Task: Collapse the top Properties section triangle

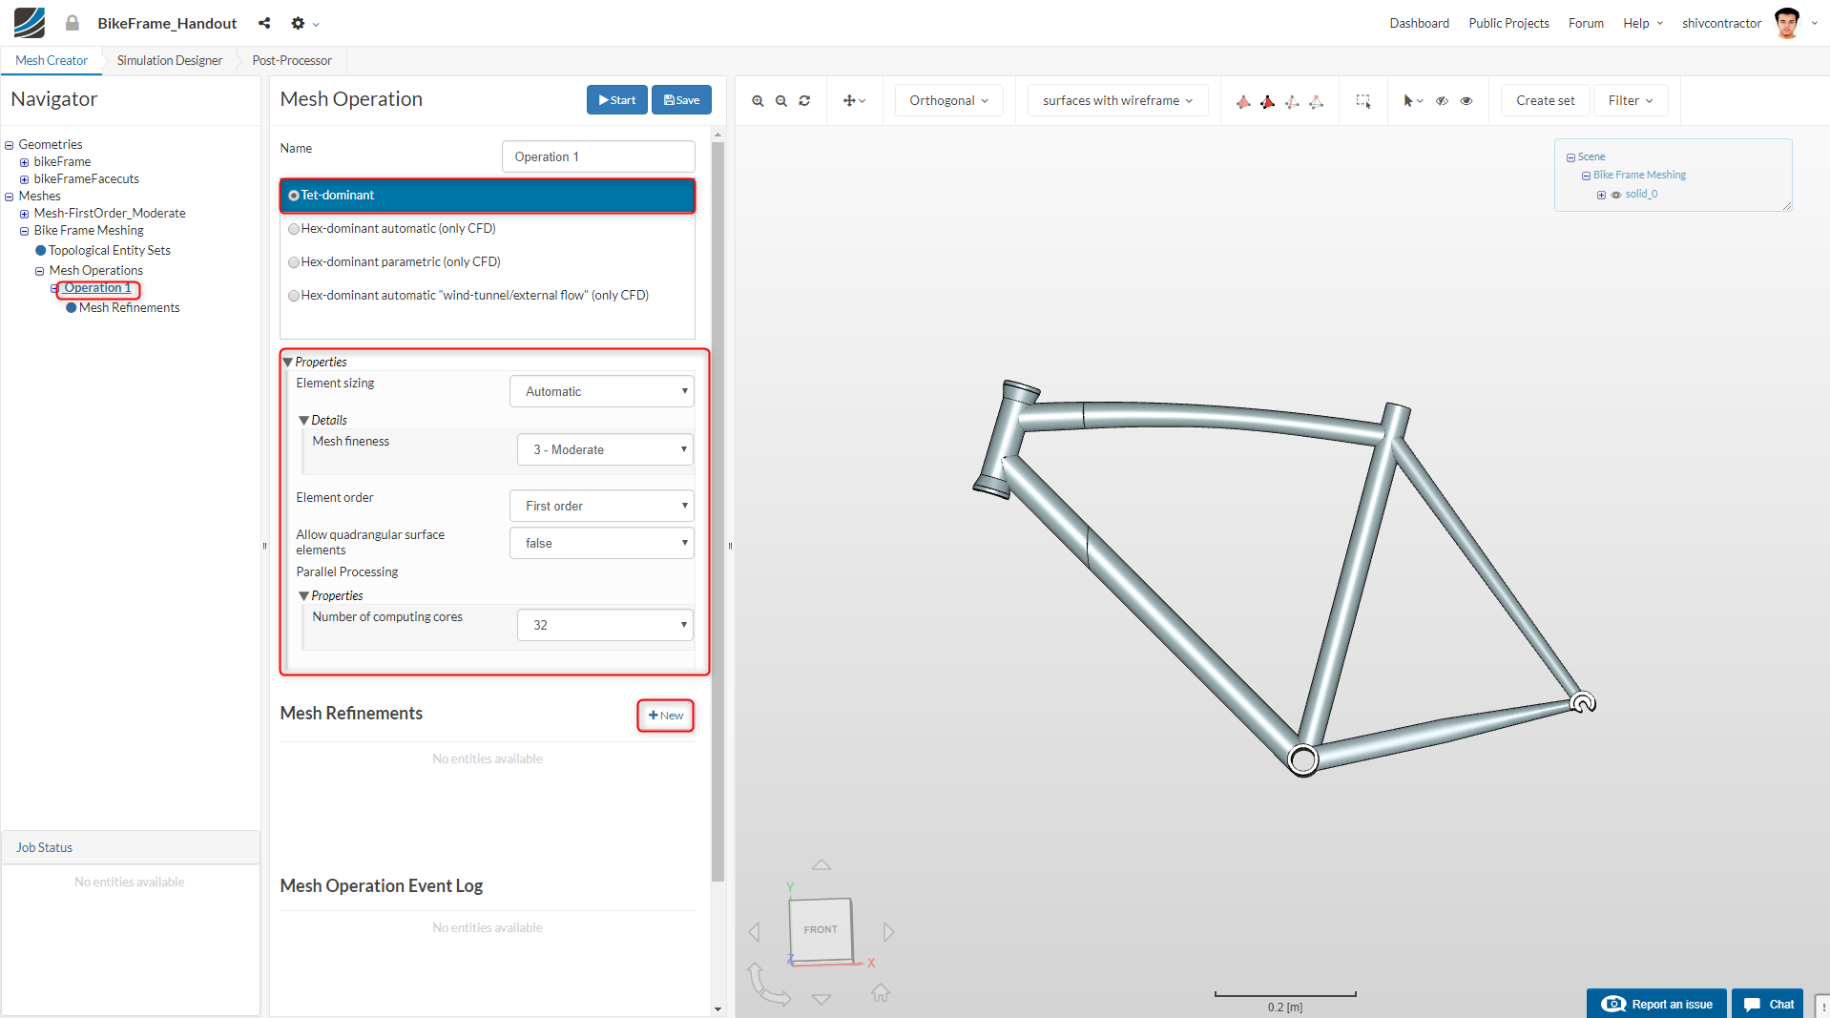Action: [287, 363]
